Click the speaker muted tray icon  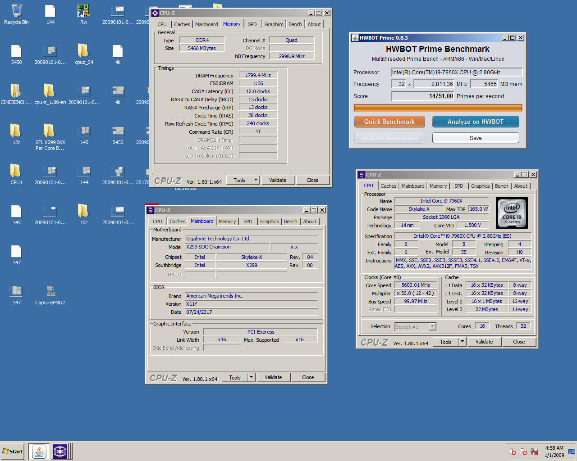[x=513, y=452]
